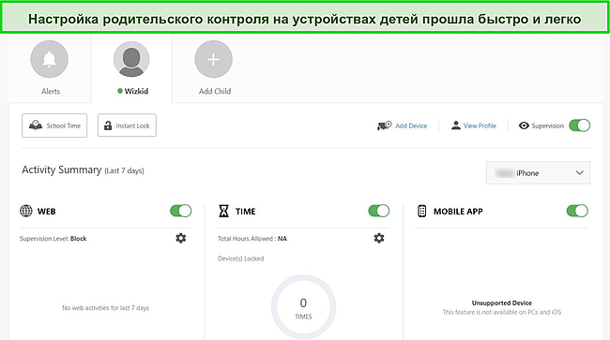Toggle WEB supervision switch
The height and width of the screenshot is (340, 610).
tap(181, 211)
